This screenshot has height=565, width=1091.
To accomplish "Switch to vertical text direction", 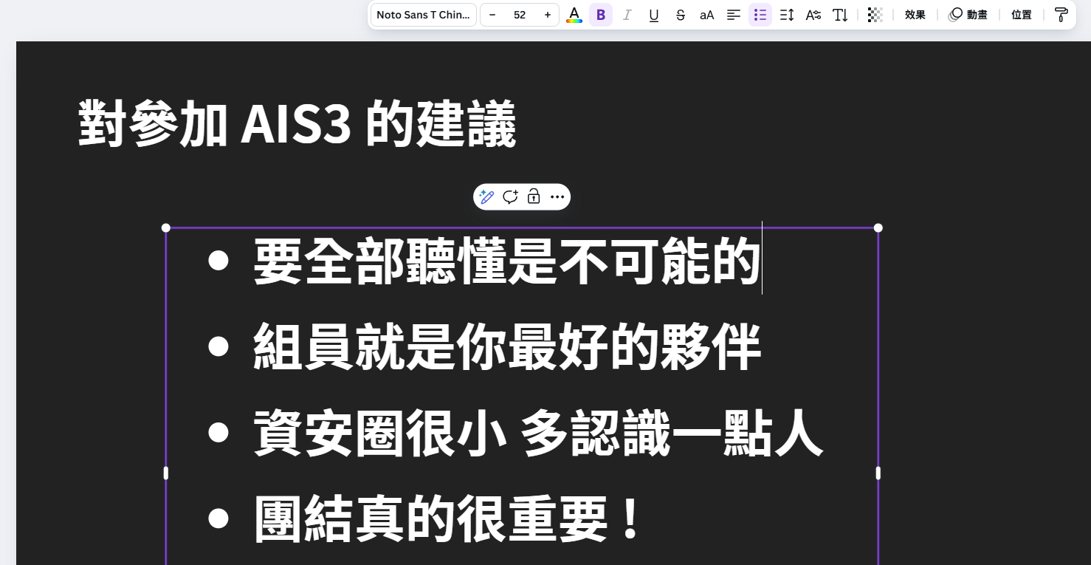I will tap(840, 15).
